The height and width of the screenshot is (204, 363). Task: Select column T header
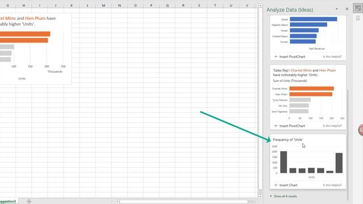click(215, 5)
